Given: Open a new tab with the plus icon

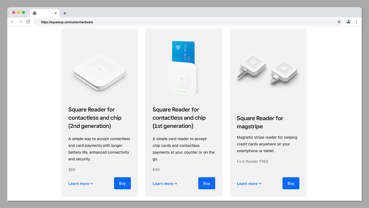Looking at the screenshot, I should (x=65, y=13).
